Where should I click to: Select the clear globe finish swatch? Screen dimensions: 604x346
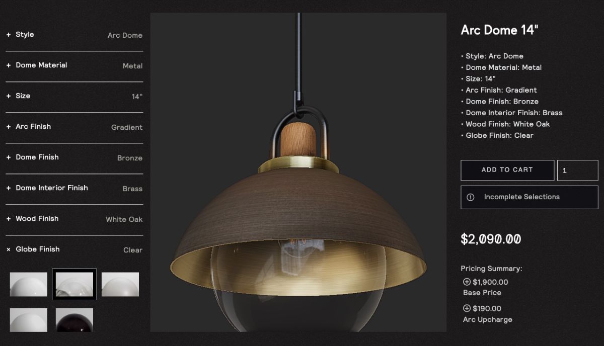pos(74,284)
